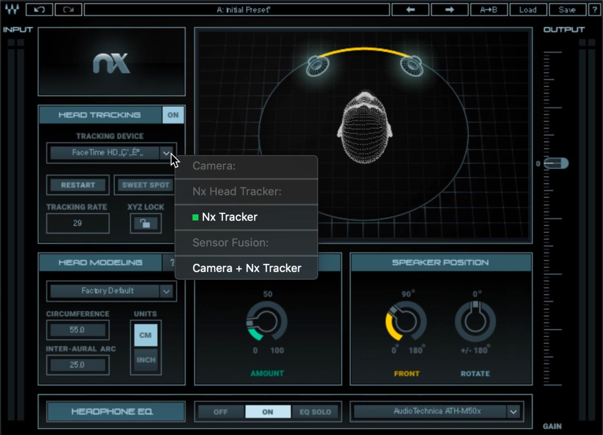Toggle the XYZ Lock icon
Image resolution: width=603 pixels, height=435 pixels.
145,223
